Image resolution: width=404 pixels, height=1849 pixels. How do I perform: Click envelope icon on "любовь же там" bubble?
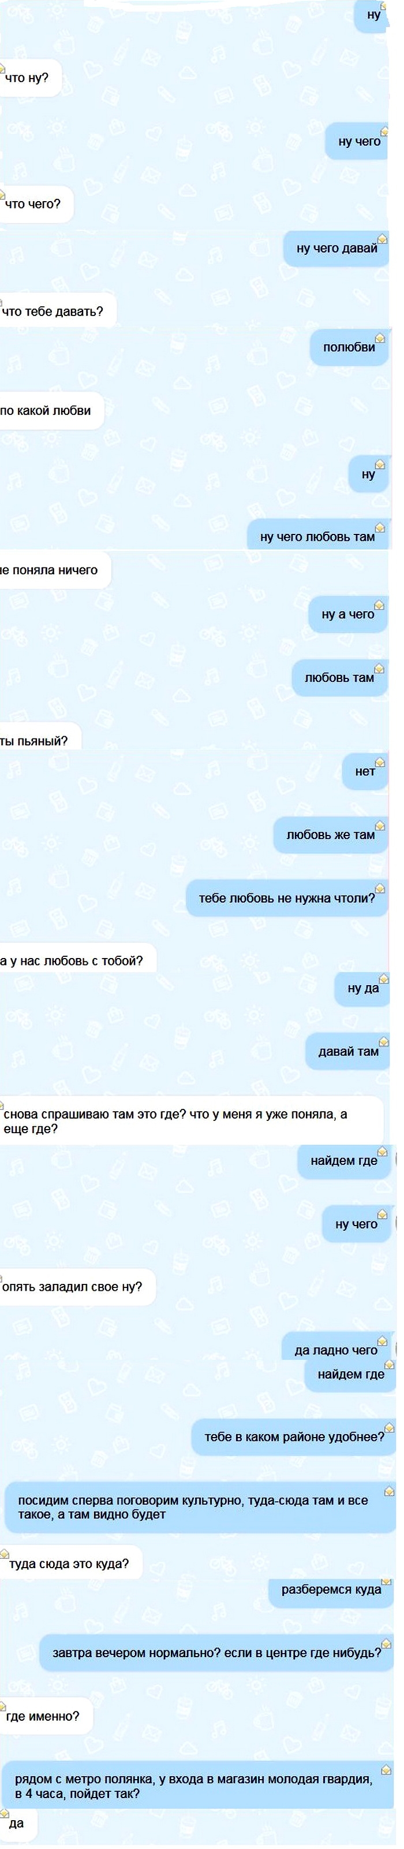click(x=380, y=826)
